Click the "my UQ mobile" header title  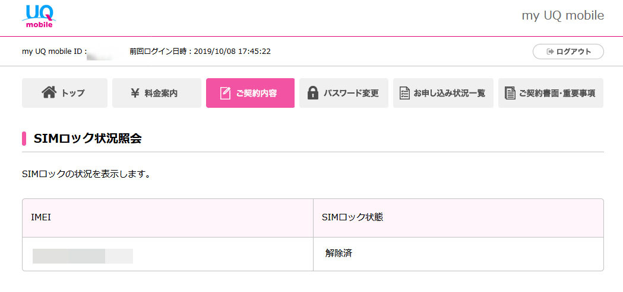click(562, 16)
